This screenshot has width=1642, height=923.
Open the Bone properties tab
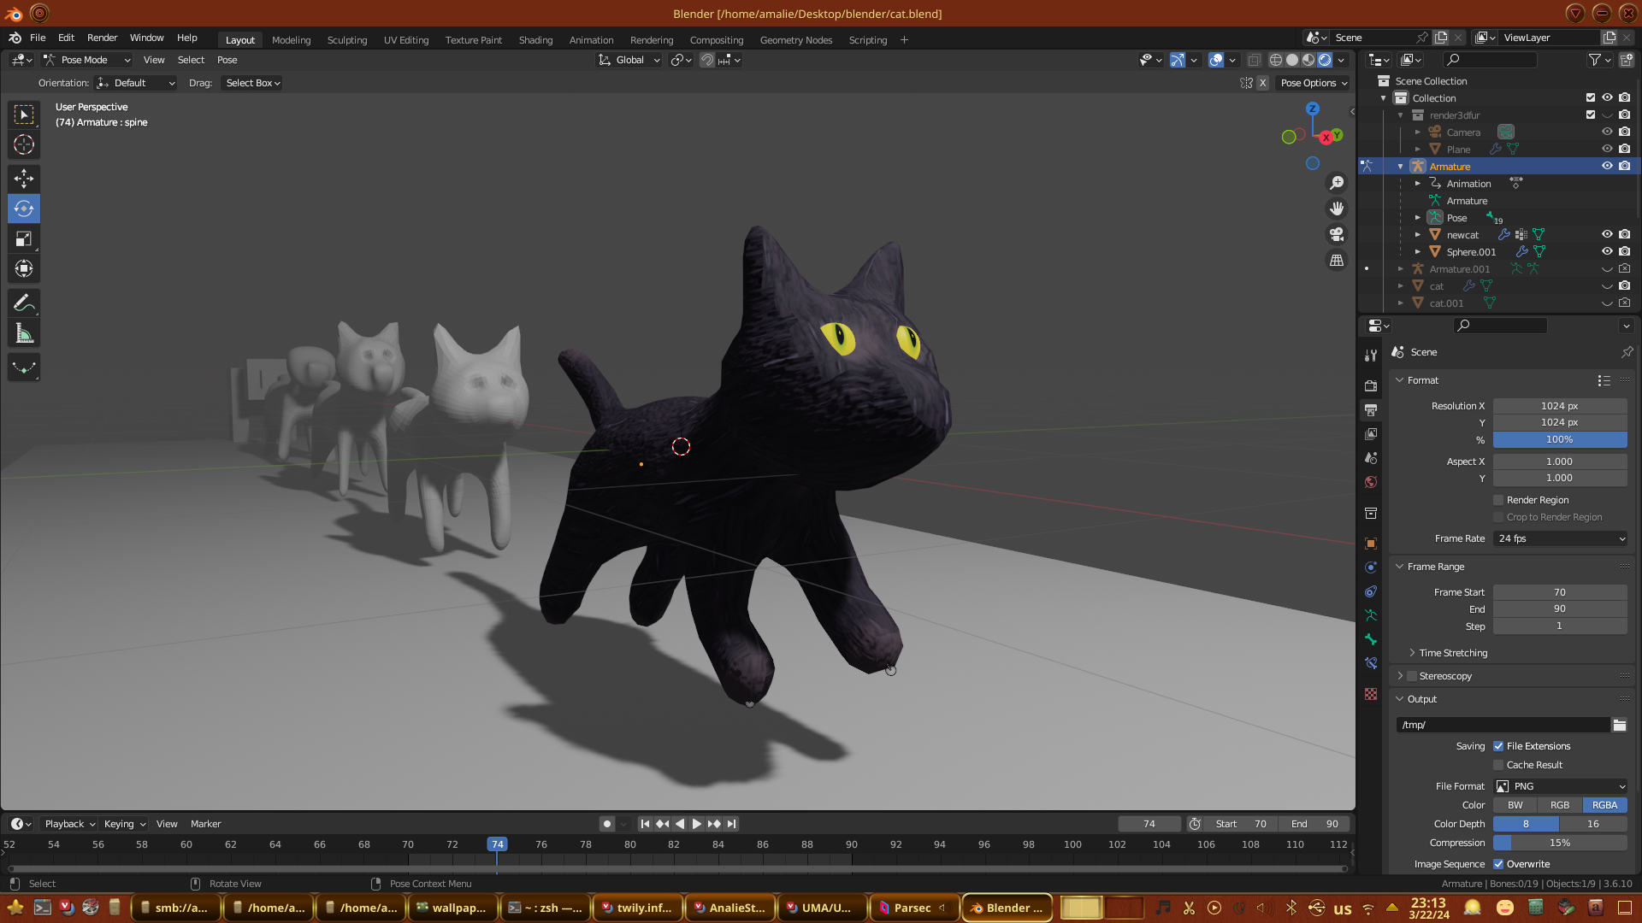(x=1371, y=639)
